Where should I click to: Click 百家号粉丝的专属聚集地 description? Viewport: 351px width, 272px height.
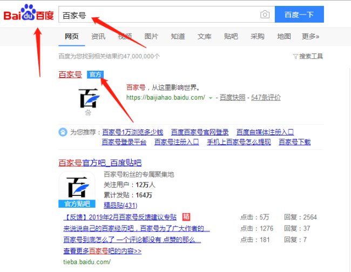point(139,174)
